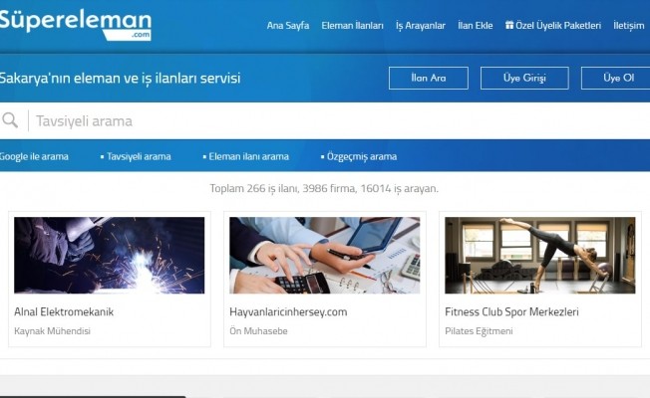The height and width of the screenshot is (398, 650).
Task: Click the İlan Ara button
Action: point(429,78)
